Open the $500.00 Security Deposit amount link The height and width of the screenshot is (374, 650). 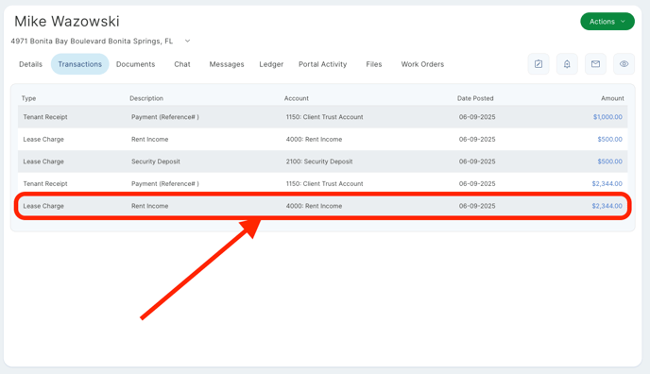tap(609, 161)
